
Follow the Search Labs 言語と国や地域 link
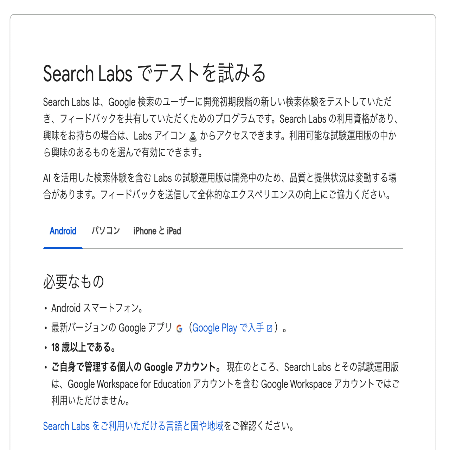133,426
